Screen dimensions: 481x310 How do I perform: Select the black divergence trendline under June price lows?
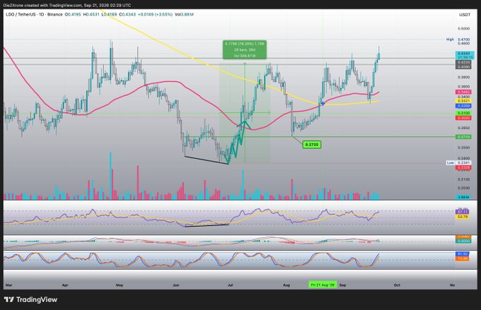(207, 160)
